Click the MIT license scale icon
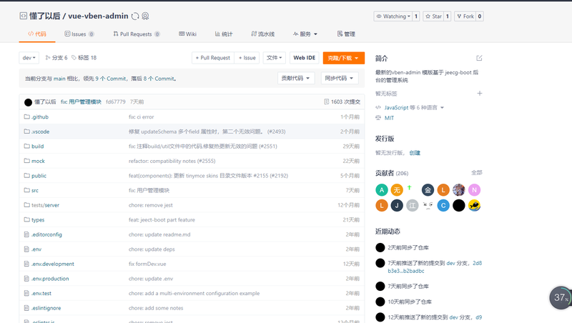 (x=378, y=118)
